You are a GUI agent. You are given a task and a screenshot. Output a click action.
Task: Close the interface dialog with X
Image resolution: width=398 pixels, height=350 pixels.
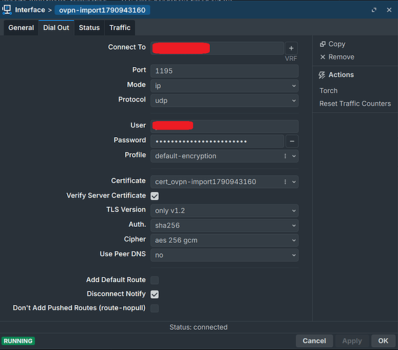click(389, 10)
